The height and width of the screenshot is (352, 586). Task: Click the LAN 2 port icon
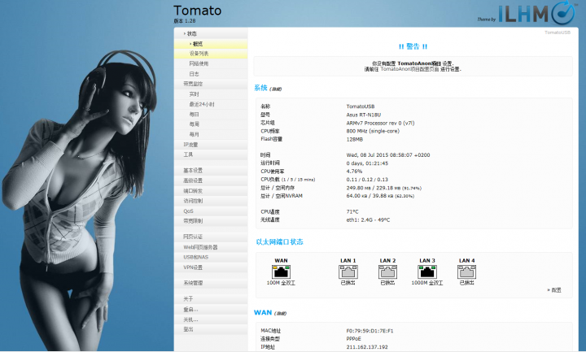(x=387, y=272)
